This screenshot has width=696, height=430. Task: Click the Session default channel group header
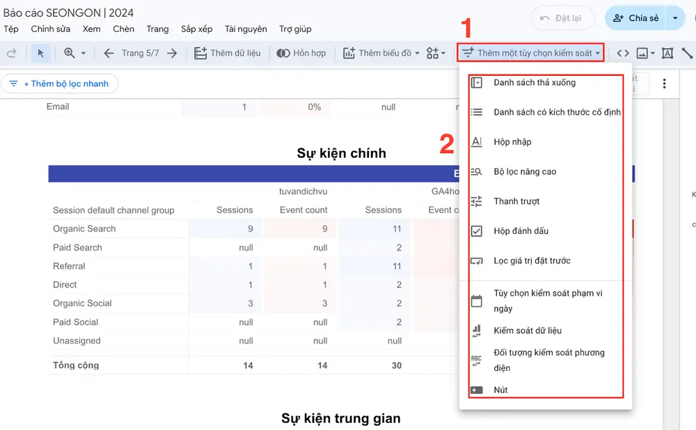113,210
